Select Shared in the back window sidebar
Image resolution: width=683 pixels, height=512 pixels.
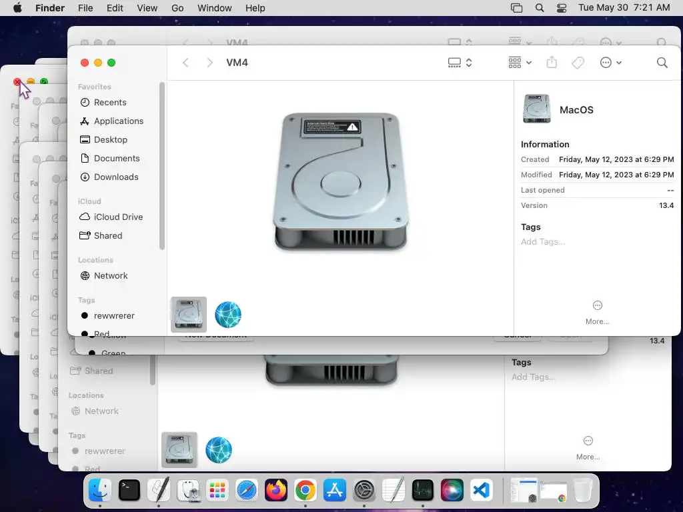point(91,371)
